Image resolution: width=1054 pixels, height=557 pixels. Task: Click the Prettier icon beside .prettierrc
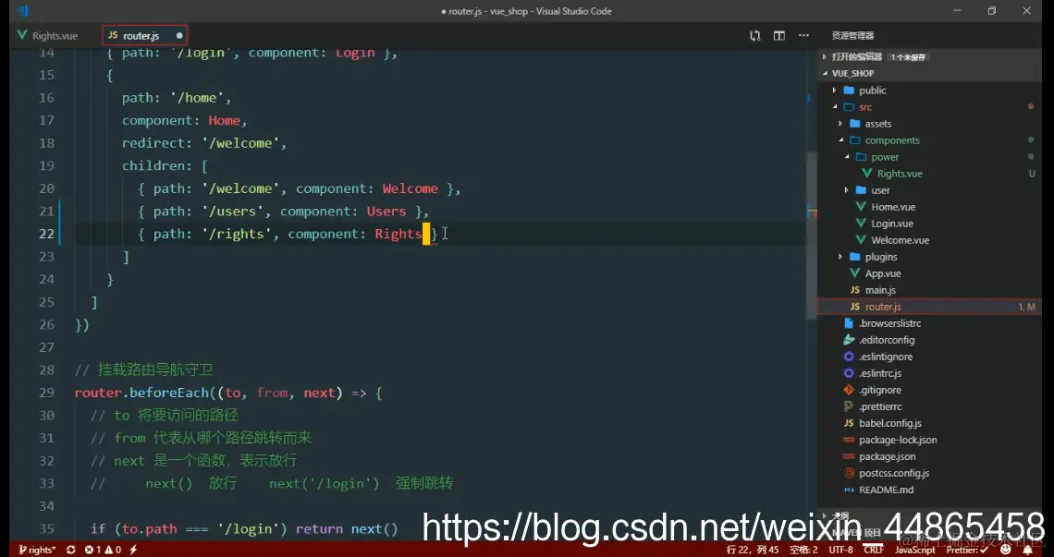click(x=849, y=406)
